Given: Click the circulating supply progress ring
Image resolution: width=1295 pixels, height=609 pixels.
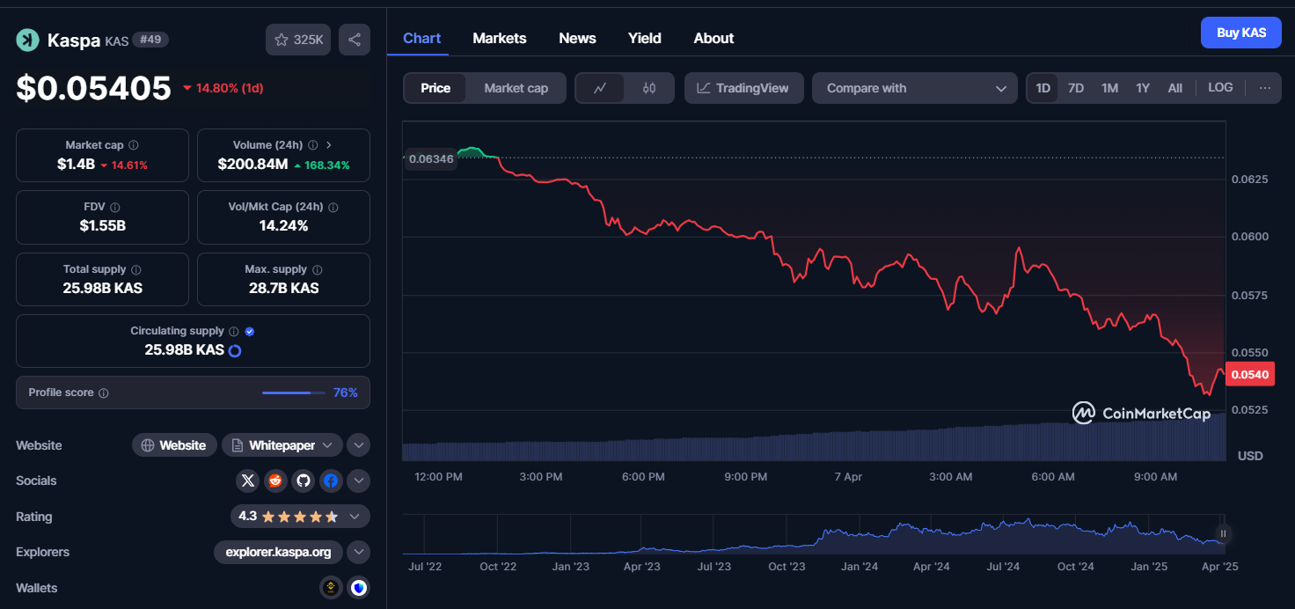Looking at the screenshot, I should (235, 350).
